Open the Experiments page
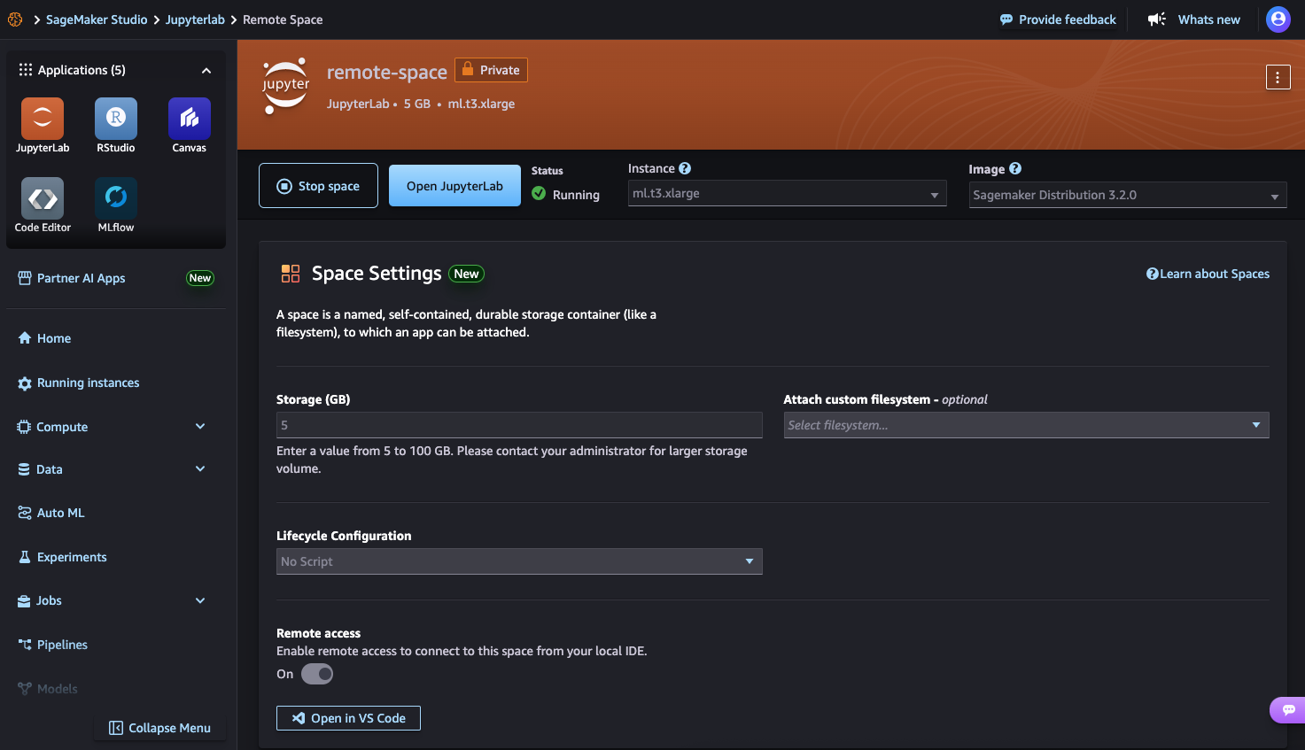 click(x=71, y=557)
